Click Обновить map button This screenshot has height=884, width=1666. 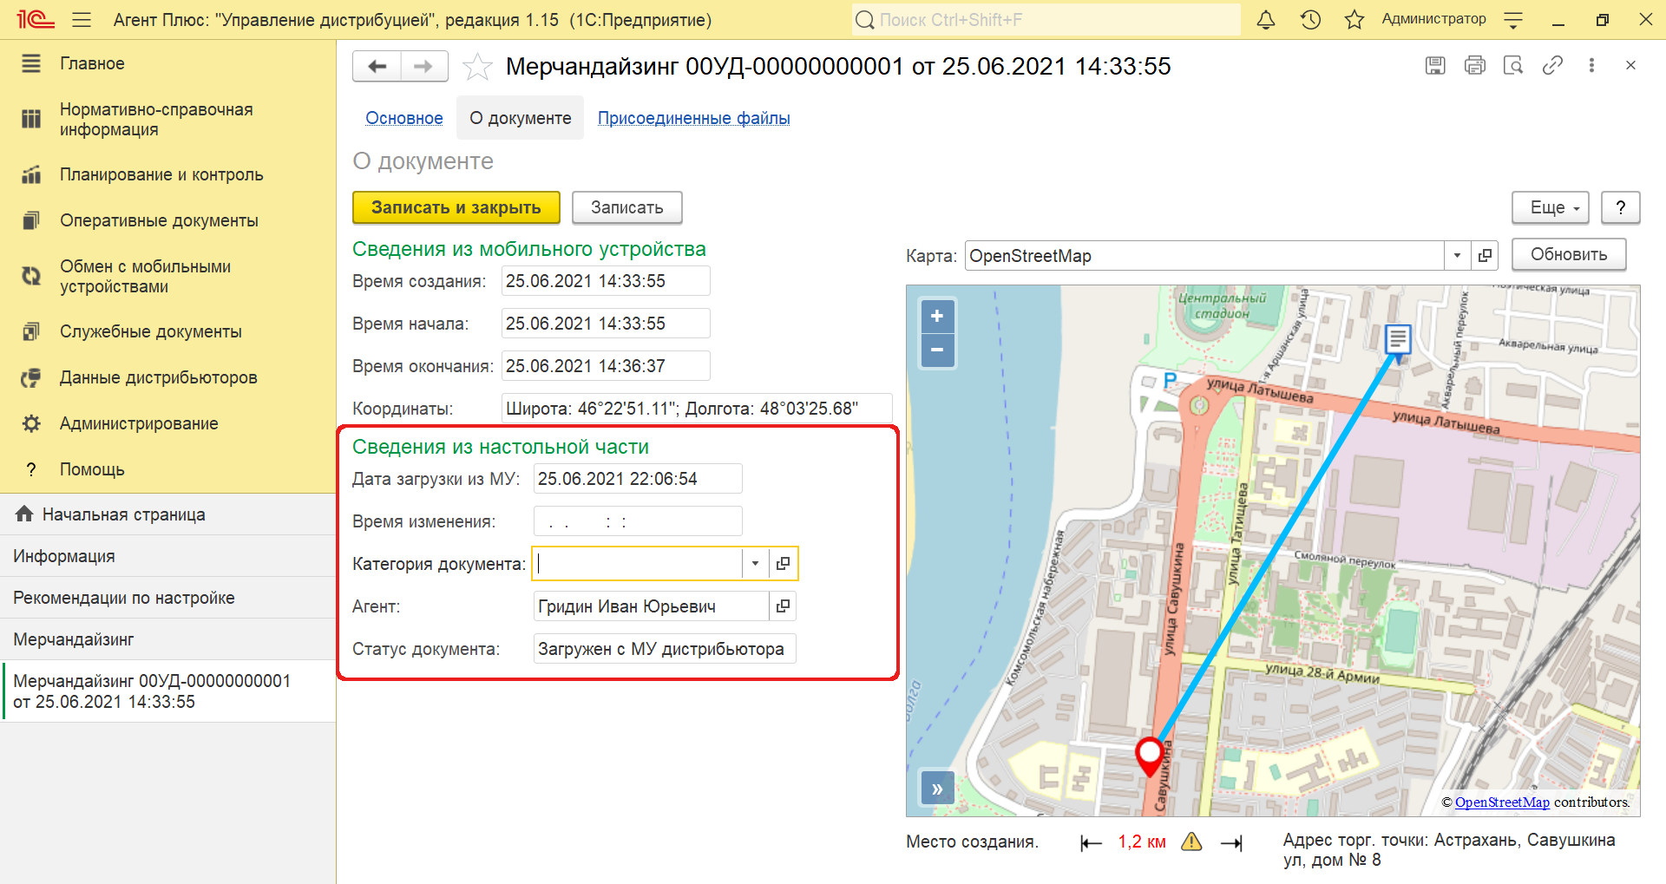click(x=1568, y=254)
